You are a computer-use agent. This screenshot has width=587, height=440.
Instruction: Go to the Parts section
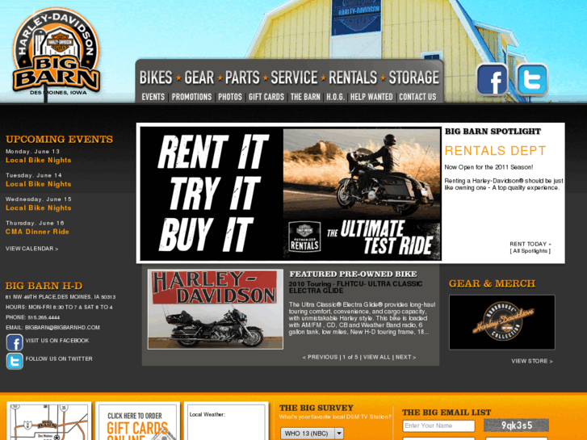(242, 78)
